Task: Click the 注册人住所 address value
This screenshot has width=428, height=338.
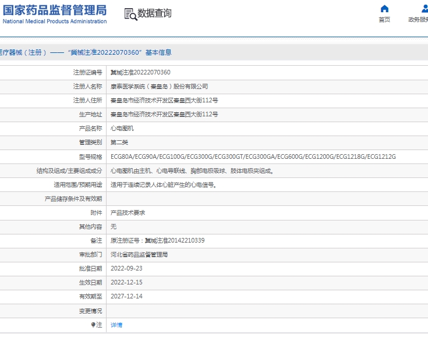Action: 164,101
